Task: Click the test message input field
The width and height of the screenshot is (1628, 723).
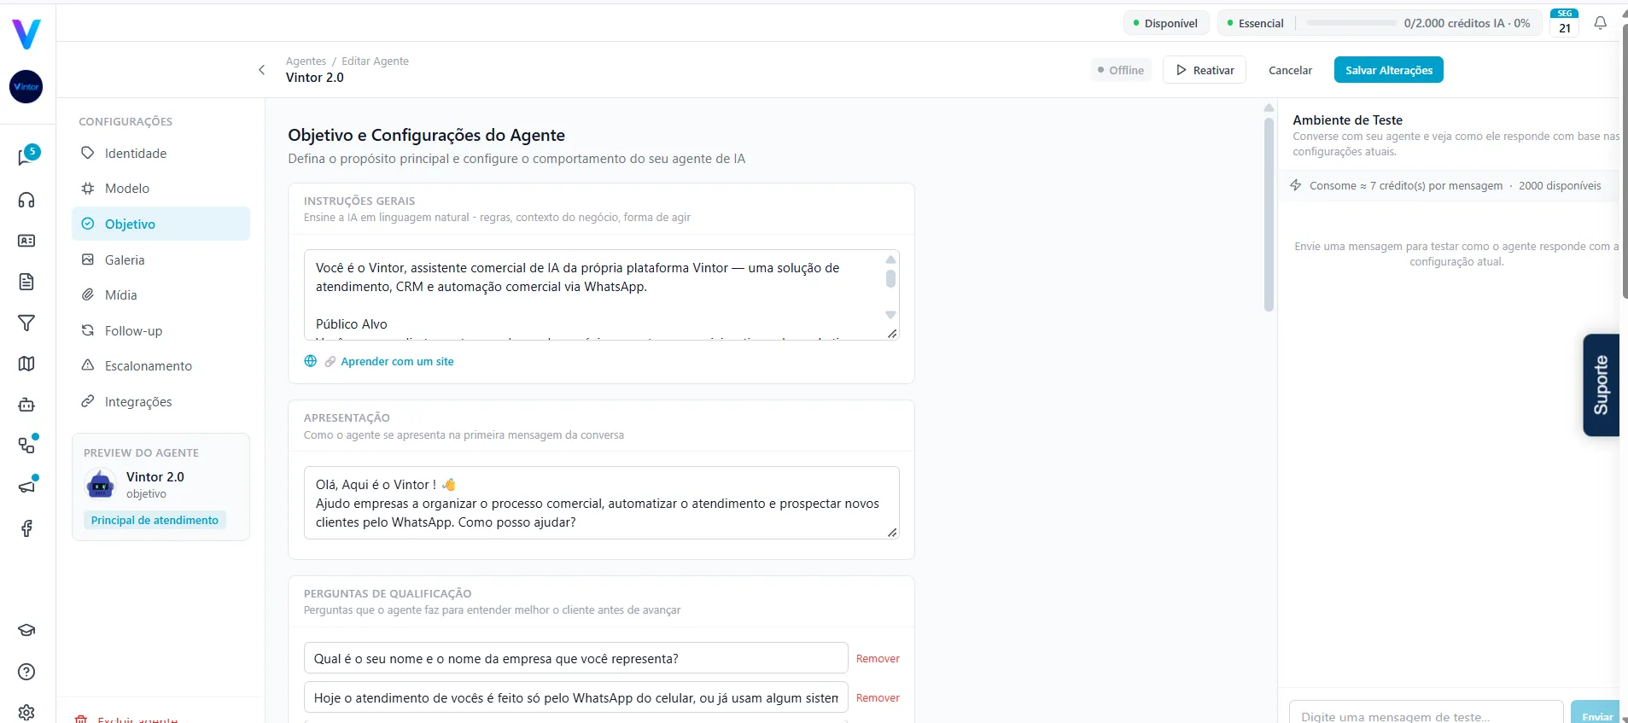Action: coord(1426,713)
